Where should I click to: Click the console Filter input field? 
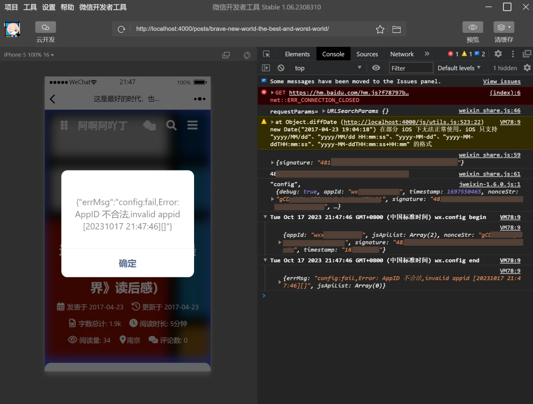click(x=411, y=68)
